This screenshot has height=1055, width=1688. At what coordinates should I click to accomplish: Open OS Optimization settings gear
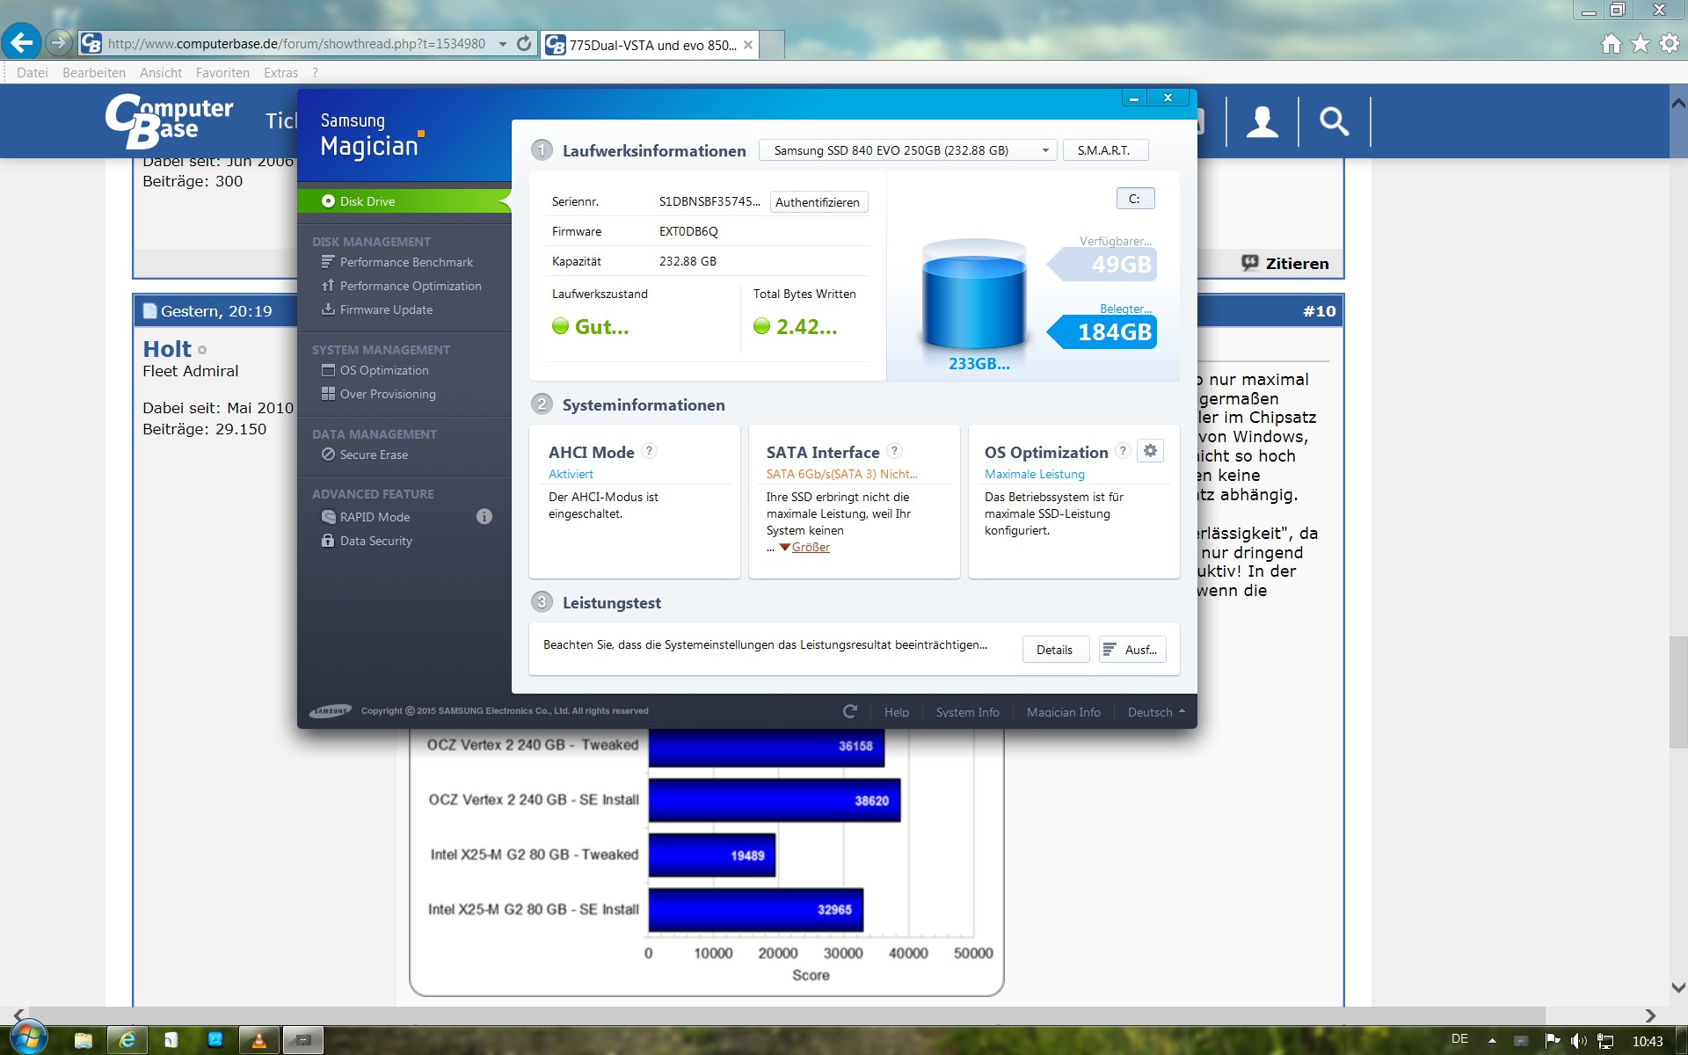pos(1150,451)
